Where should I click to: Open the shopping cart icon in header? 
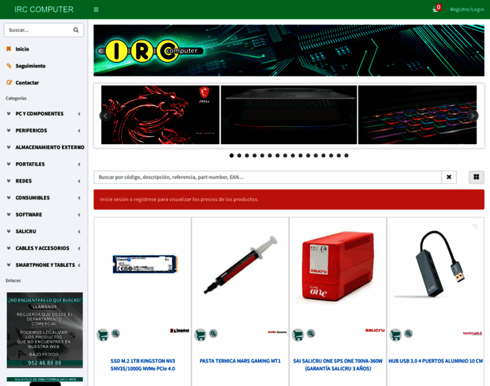436,8
